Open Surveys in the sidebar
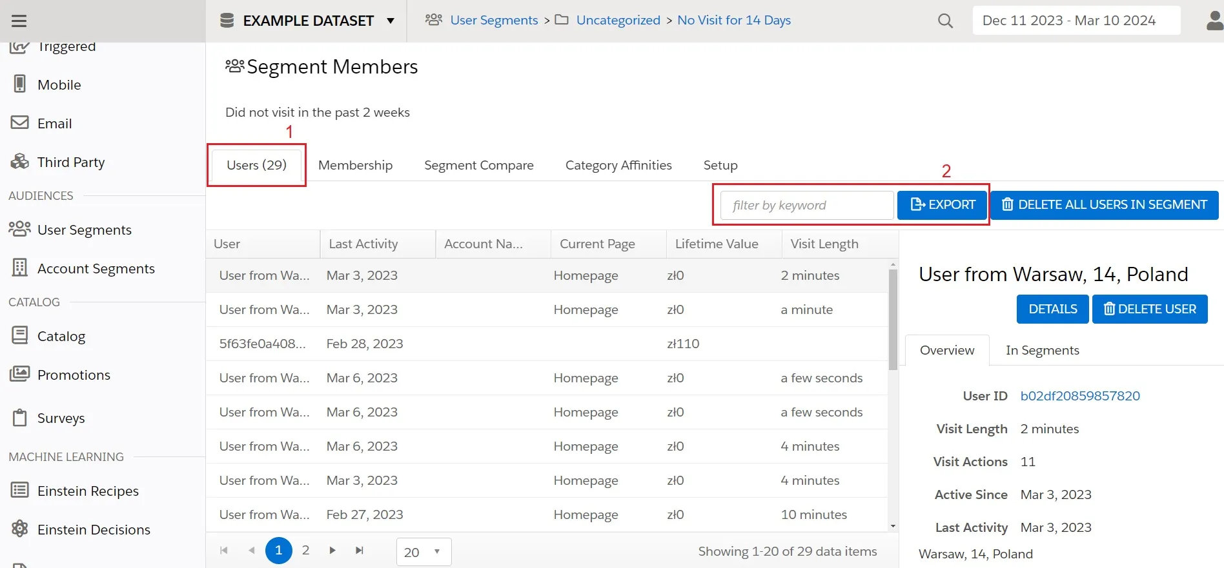1224x568 pixels. pyautogui.click(x=61, y=418)
